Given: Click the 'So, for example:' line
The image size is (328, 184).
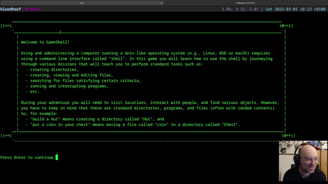Looking at the screenshot, I should [x=39, y=113].
